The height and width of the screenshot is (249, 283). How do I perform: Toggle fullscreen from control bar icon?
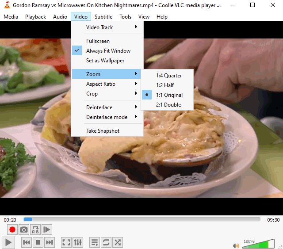pyautogui.click(x=66, y=242)
